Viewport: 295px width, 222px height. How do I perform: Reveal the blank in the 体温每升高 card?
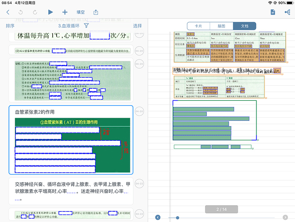100,35
